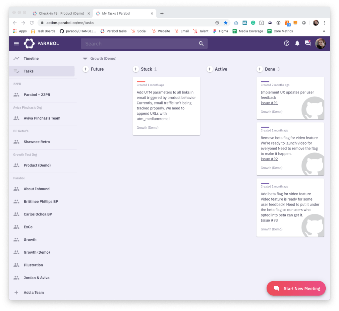This screenshot has width=339, height=311.
Task: Open the Issue #92 link
Action: pyautogui.click(x=269, y=159)
